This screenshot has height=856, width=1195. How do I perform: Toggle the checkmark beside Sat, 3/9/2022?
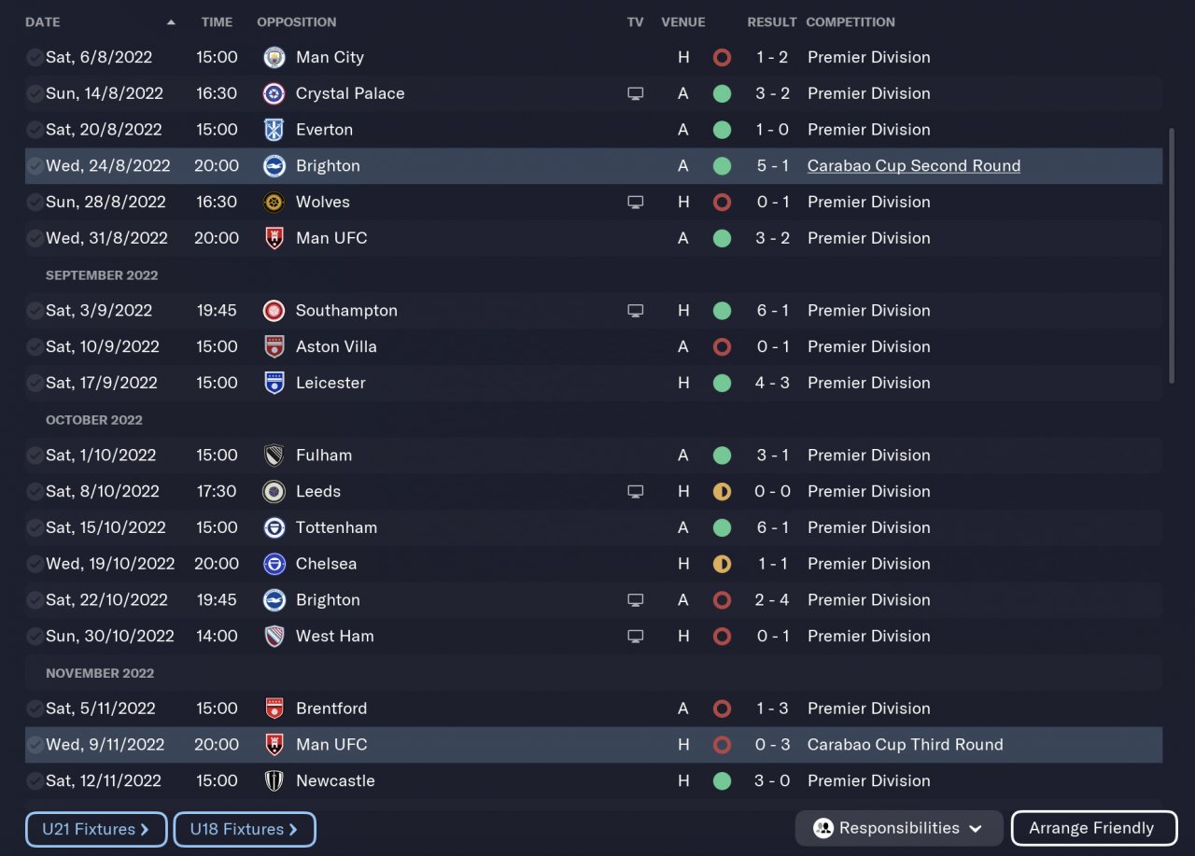(35, 311)
